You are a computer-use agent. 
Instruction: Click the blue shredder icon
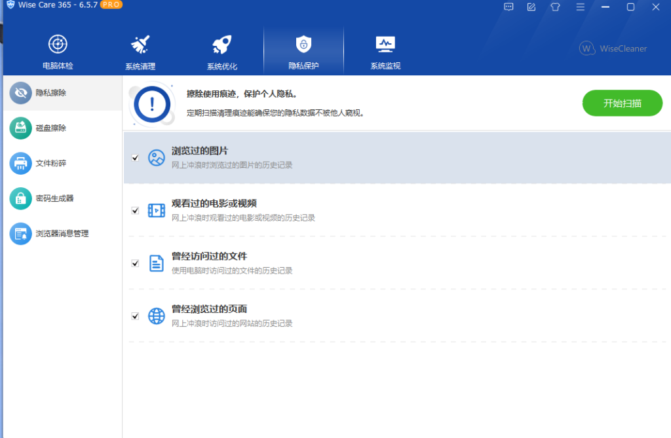(20, 163)
